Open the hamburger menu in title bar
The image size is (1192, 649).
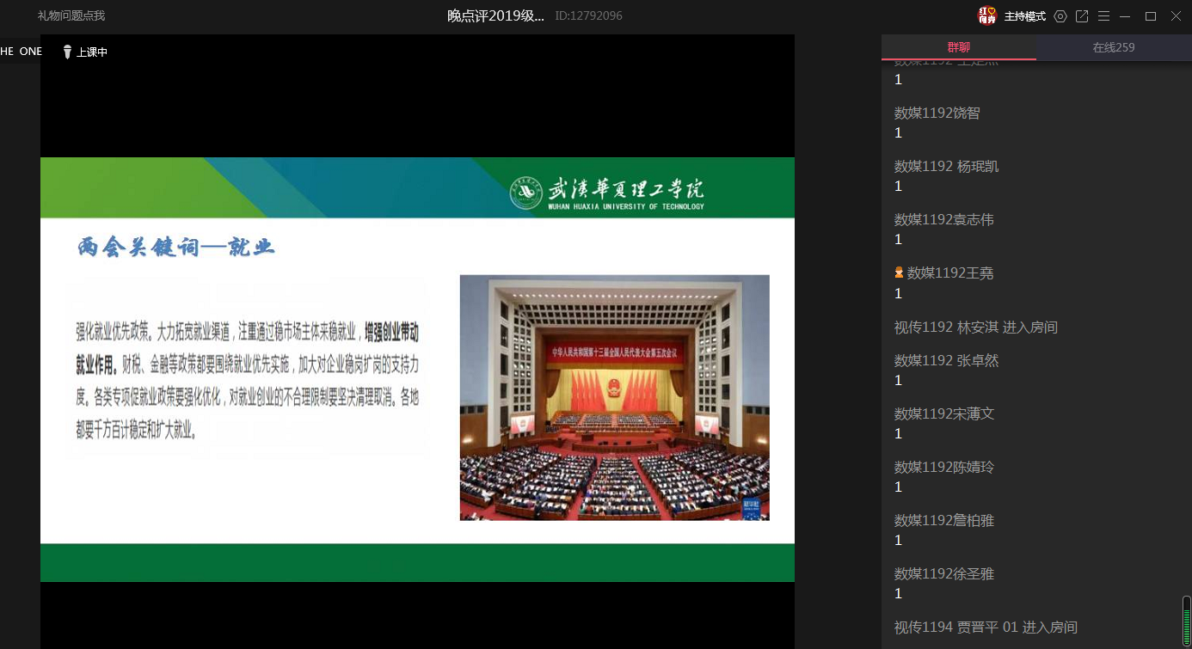pyautogui.click(x=1103, y=16)
